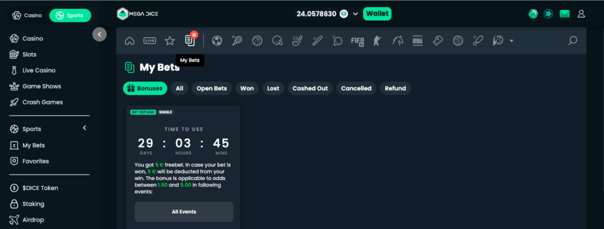This screenshot has width=604, height=229.
Task: Go to the sportsbook home icon
Action: 129,41
